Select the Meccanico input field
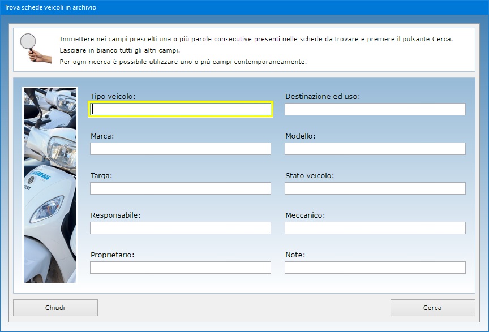This screenshot has height=332, width=489. pyautogui.click(x=375, y=228)
